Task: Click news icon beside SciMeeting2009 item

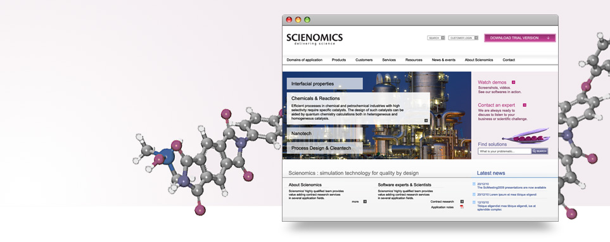Action: [474, 184]
